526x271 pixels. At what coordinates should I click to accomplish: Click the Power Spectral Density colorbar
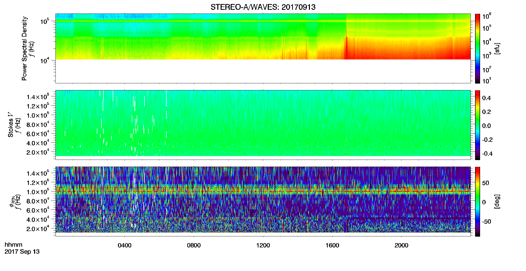click(478, 48)
